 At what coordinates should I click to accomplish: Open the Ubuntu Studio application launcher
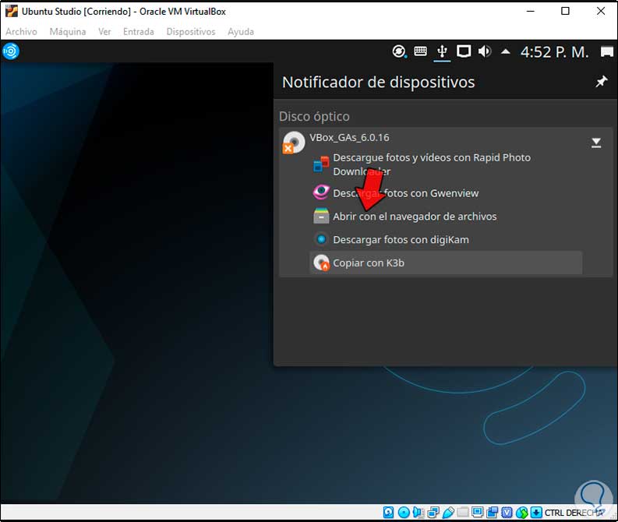point(11,51)
